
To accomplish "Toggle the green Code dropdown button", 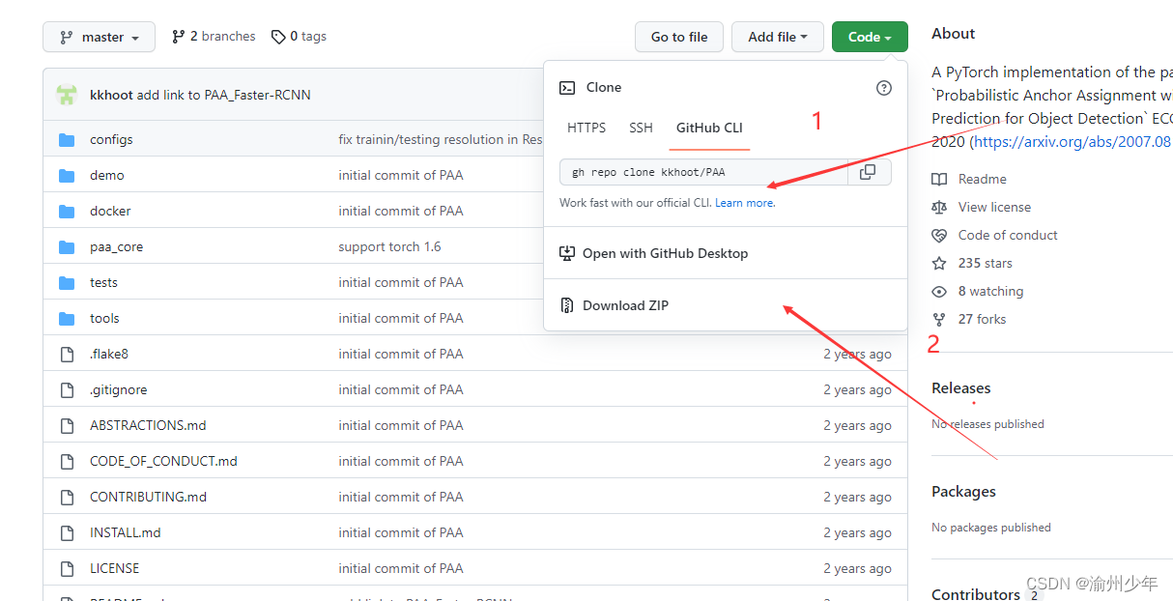I will 870,37.
